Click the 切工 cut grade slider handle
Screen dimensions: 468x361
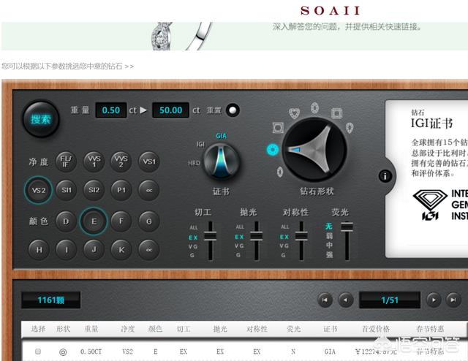pyautogui.click(x=210, y=236)
